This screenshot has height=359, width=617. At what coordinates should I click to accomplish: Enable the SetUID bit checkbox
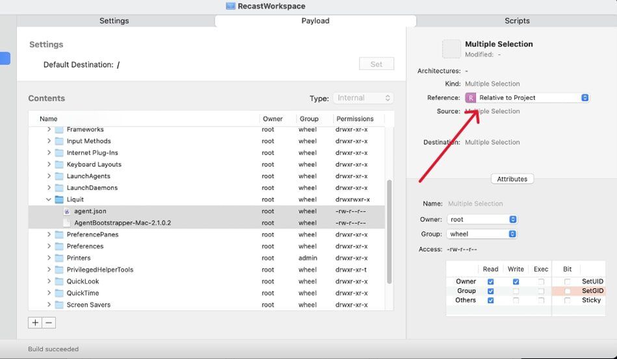[x=567, y=282]
